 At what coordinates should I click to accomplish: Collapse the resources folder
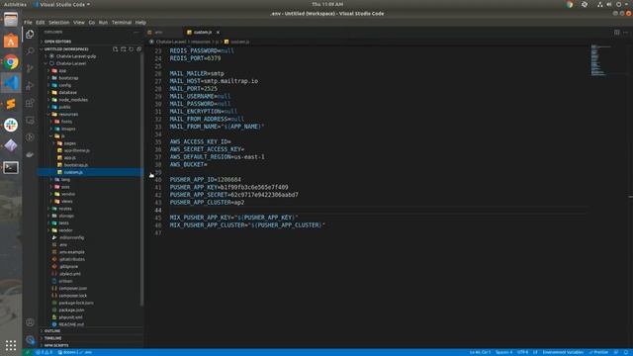pyautogui.click(x=68, y=115)
